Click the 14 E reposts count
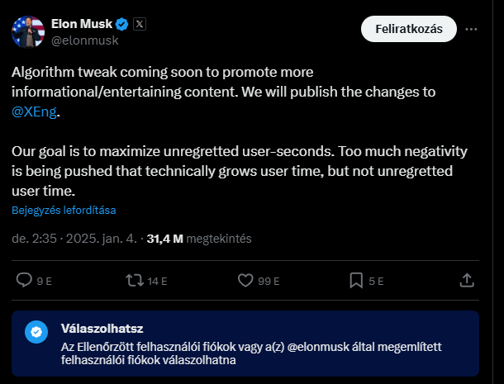Screen dimensions: 504x384 pyautogui.click(x=157, y=281)
